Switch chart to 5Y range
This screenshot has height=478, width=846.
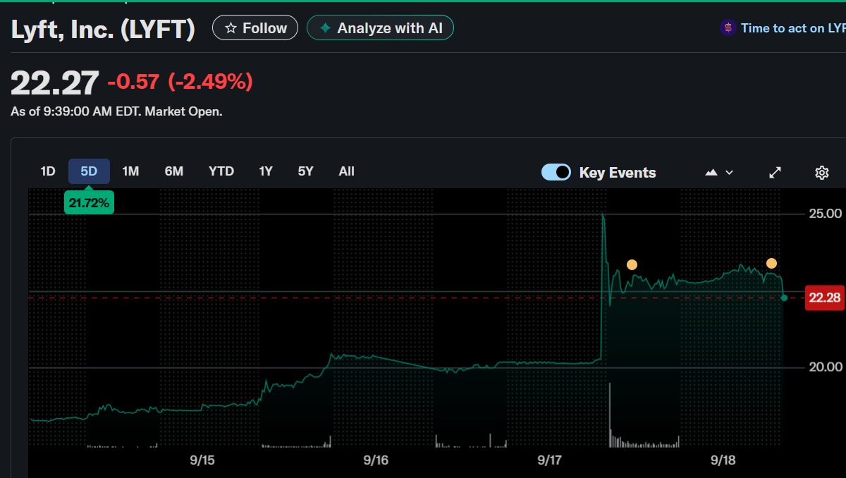coord(305,171)
